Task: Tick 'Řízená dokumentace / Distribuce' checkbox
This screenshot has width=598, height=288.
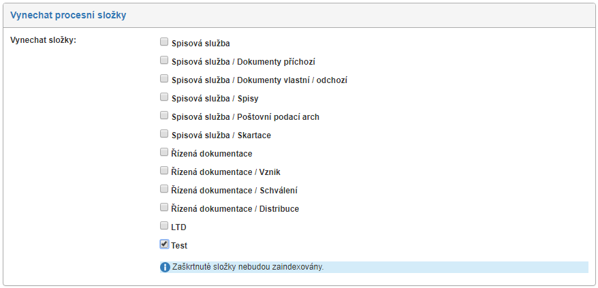Action: (164, 208)
